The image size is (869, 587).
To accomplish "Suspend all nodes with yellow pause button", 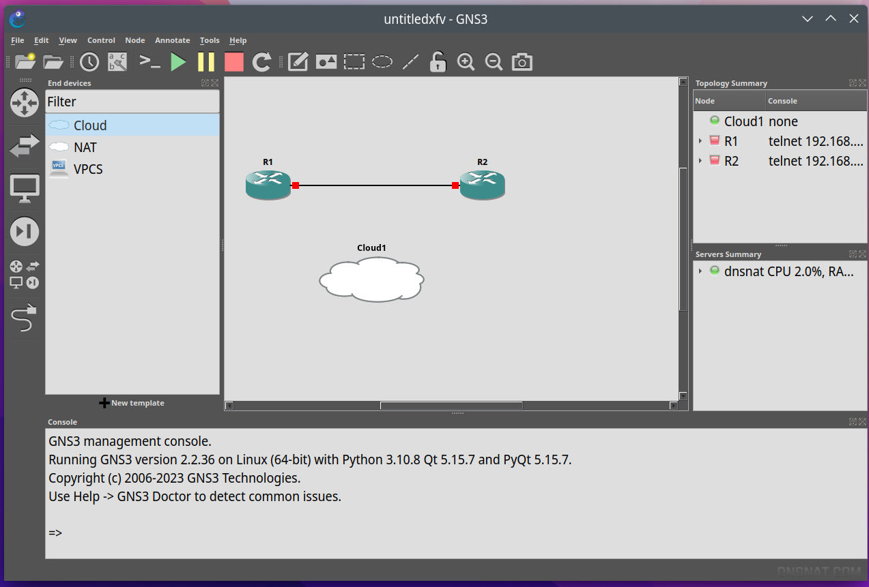I will pyautogui.click(x=206, y=62).
